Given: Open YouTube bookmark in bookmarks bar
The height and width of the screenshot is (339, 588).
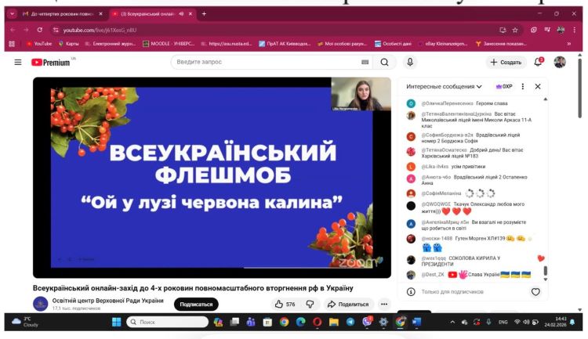Looking at the screenshot, I should pyautogui.click(x=39, y=44).
